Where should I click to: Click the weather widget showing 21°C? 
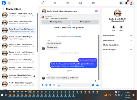coord(108,95)
